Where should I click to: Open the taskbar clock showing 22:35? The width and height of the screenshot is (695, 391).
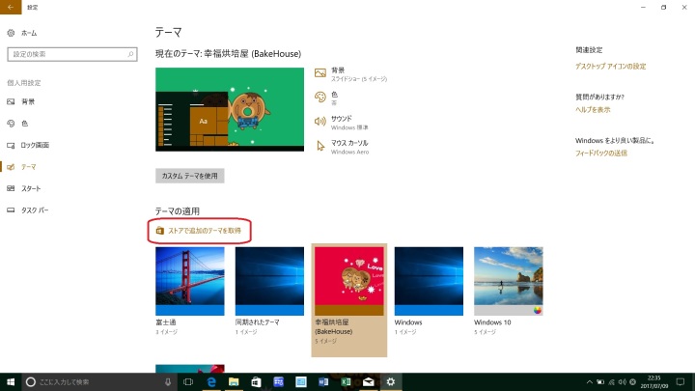click(653, 381)
